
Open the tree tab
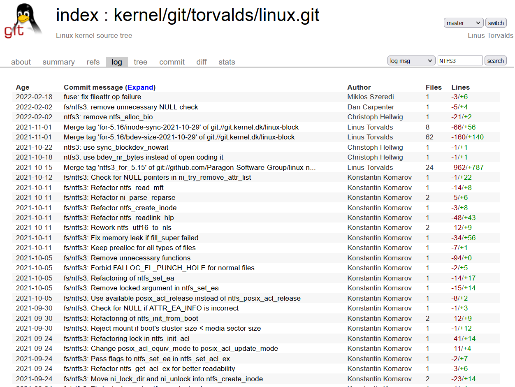140,62
